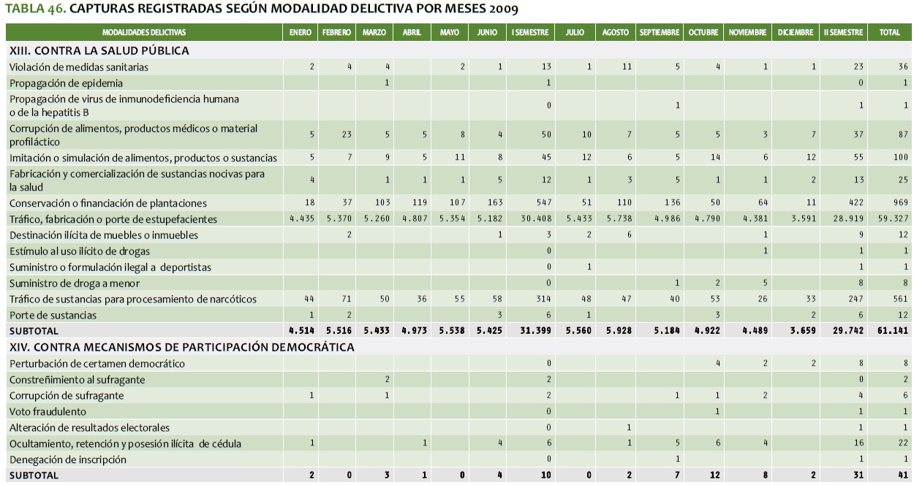This screenshot has height=485, width=914.
Task: Click December subtotal '3.659'
Action: pos(801,331)
